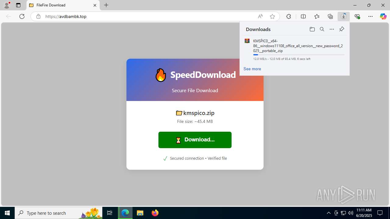This screenshot has height=219, width=390.
Task: Click Secured connection Verified file text
Action: [198, 158]
